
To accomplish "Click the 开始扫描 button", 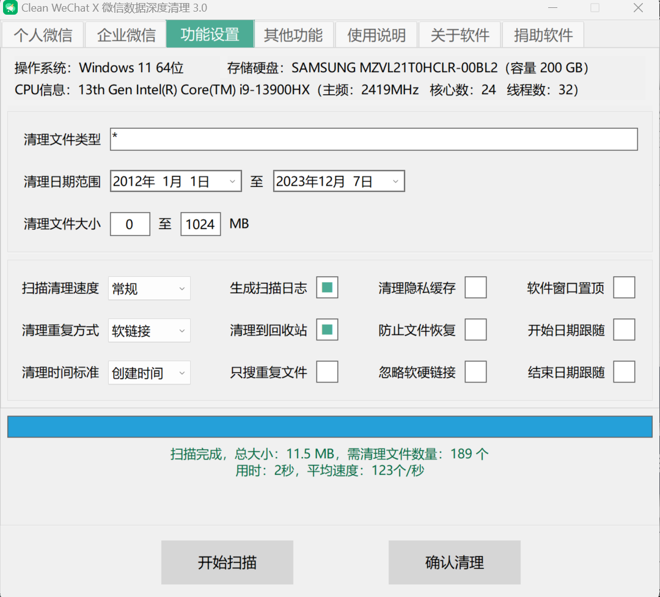I will [x=227, y=563].
